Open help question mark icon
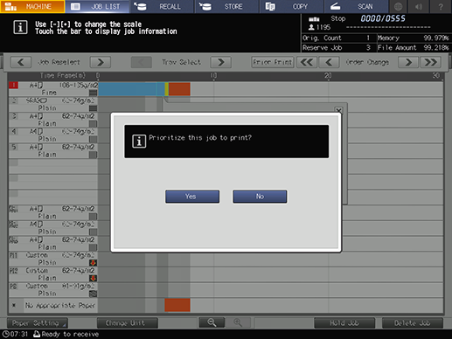Image resolution: width=452 pixels, height=339 pixels. tap(441, 6)
